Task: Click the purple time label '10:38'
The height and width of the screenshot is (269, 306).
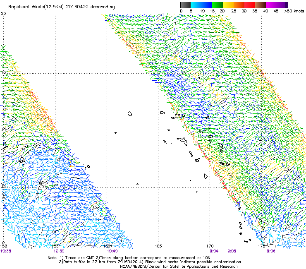Action: [x=6, y=251]
